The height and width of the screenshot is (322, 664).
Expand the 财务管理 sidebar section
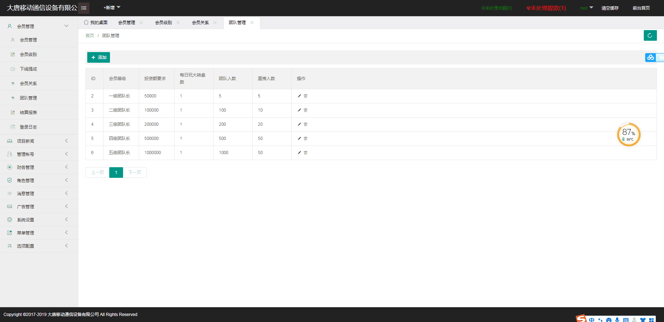click(26, 167)
